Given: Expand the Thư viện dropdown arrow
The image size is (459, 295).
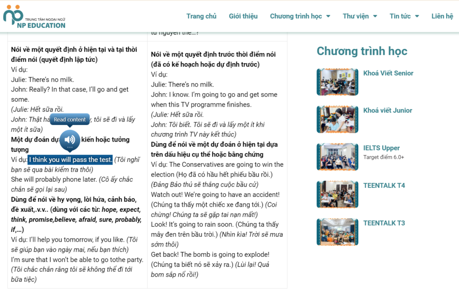Looking at the screenshot, I should click(x=375, y=17).
